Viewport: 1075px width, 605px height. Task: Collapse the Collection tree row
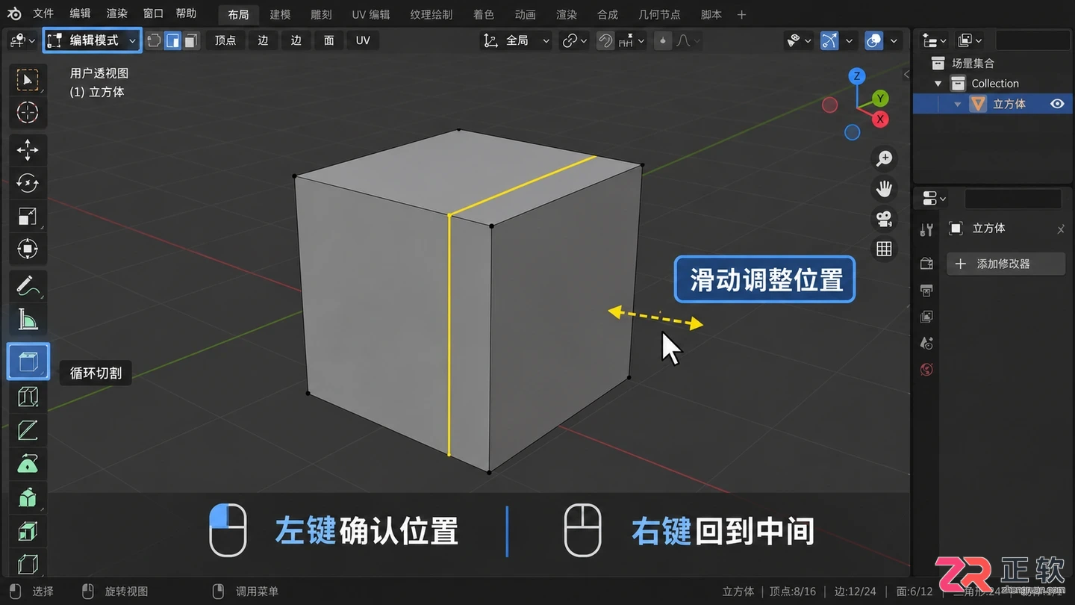tap(938, 84)
